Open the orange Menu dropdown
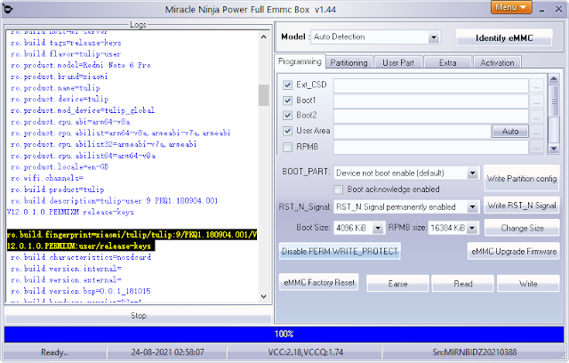Image resolution: width=569 pixels, height=363 pixels. (x=511, y=8)
